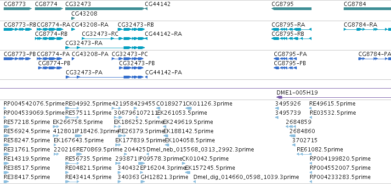Click EST 3495926
Image resolution: width=391 pixels, height=184 pixels.
(x=277, y=108)
